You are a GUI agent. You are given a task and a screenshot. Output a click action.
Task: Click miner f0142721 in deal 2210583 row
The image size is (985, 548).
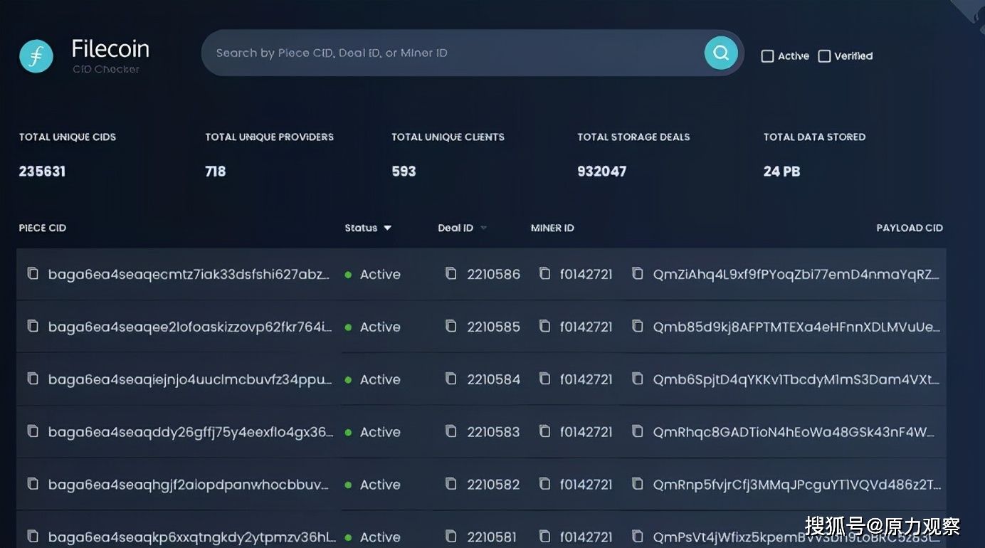(586, 433)
